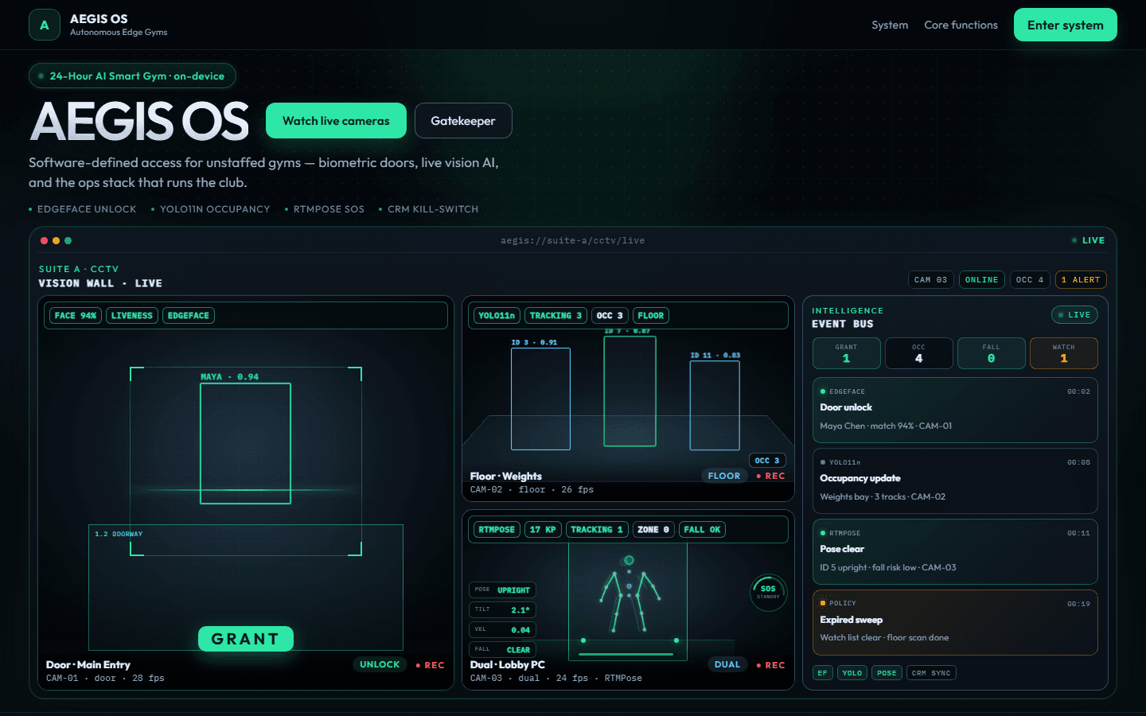Open the Door unlock event card
The width and height of the screenshot is (1146, 716).
(x=955, y=410)
